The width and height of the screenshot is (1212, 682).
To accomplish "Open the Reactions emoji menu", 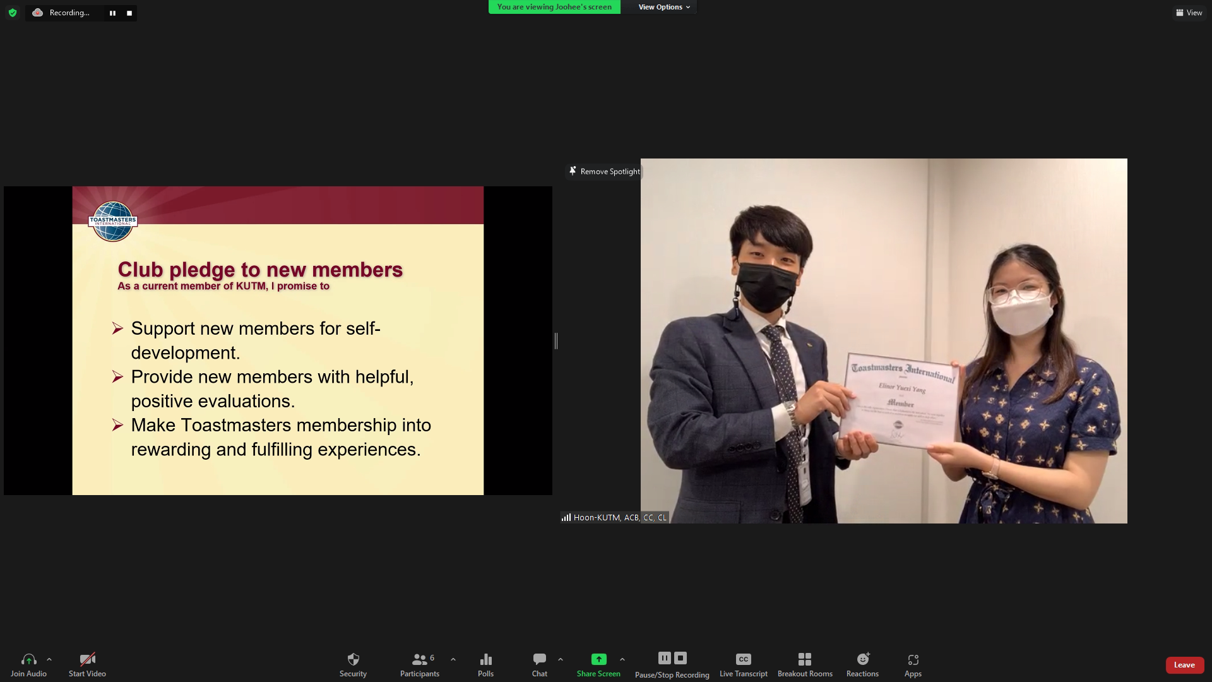I will tap(862, 665).
